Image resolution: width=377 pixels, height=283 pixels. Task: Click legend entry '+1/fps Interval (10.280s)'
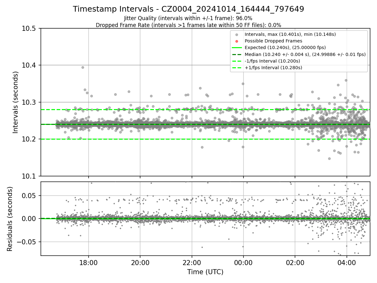pos(273,67)
